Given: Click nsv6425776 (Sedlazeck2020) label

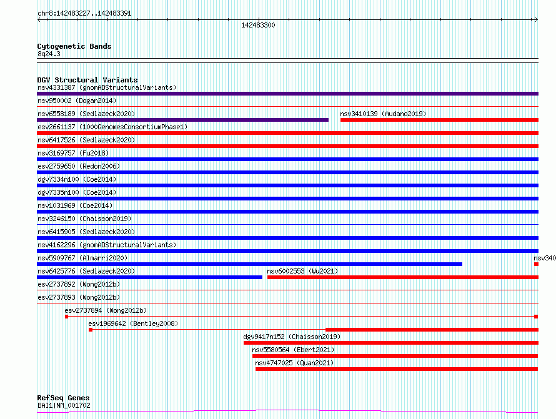Looking at the screenshot, I should (86, 271).
